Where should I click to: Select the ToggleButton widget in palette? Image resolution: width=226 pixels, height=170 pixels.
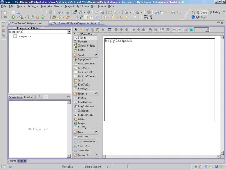(85, 107)
